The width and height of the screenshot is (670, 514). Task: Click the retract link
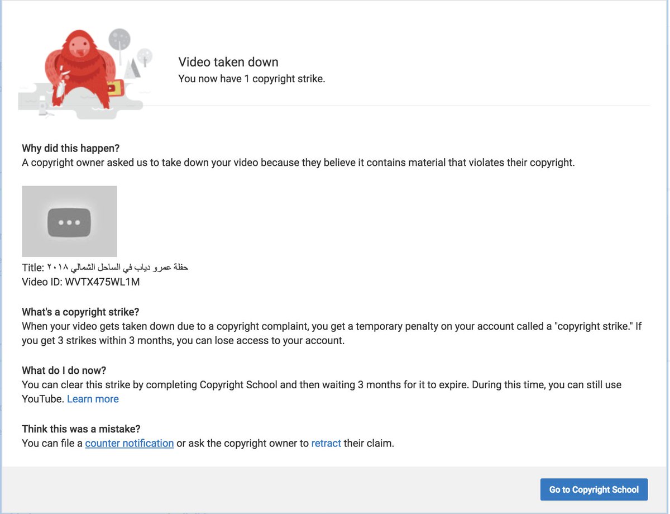pos(326,443)
